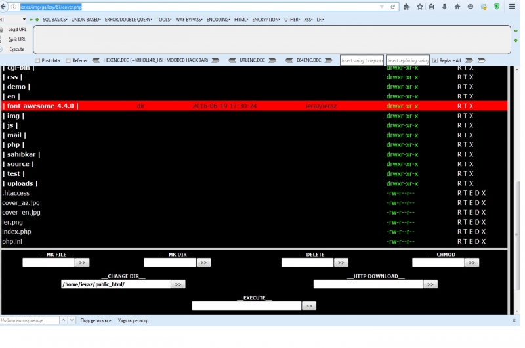Open the XSS menu
This screenshot has width=525, height=348.
[308, 20]
